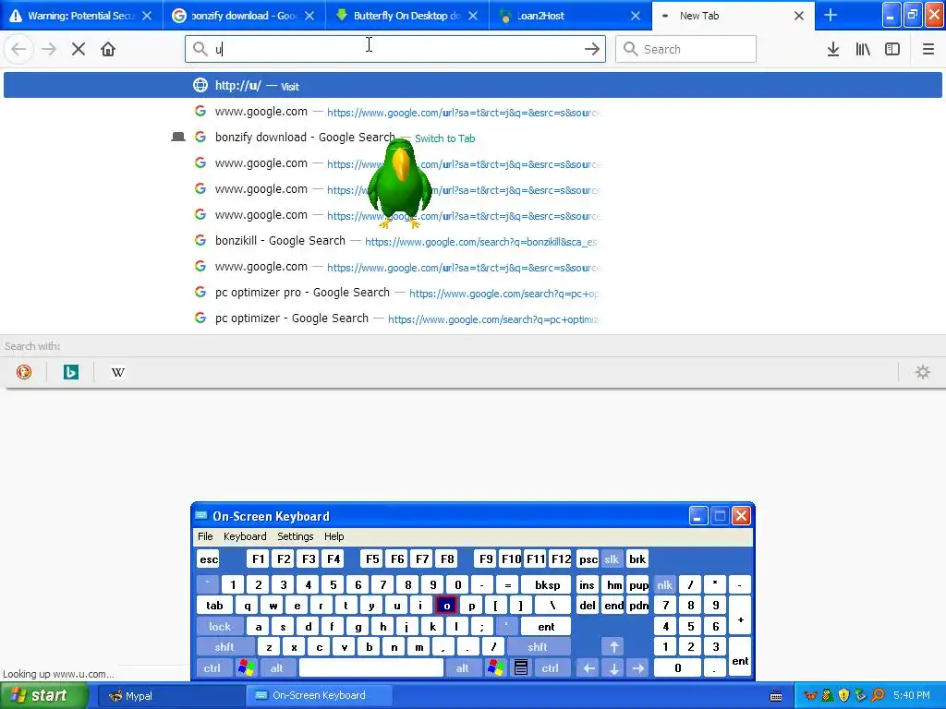Viewport: 946px width, 709px height.
Task: Open the Library toolbar icon
Action: pyautogui.click(x=863, y=49)
